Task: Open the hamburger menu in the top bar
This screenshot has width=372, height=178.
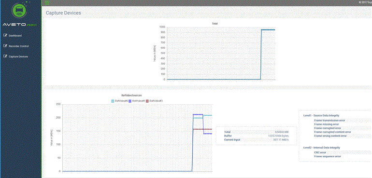Action: point(47,2)
